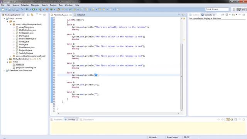247x139 pixels.
Task: Minimize the Package Explorer view
Action: pos(41,15)
